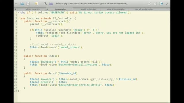Click the purple toolbar icon beside search

click(x=51, y=4)
